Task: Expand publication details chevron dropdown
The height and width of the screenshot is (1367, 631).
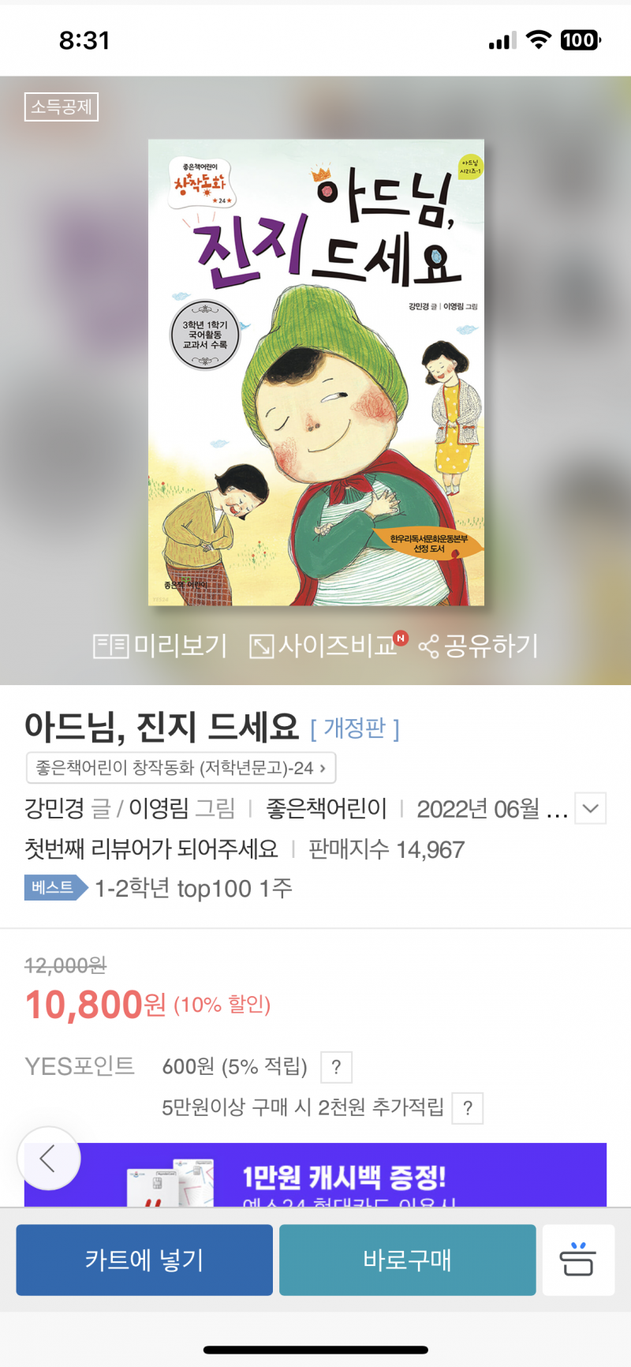Action: (591, 808)
